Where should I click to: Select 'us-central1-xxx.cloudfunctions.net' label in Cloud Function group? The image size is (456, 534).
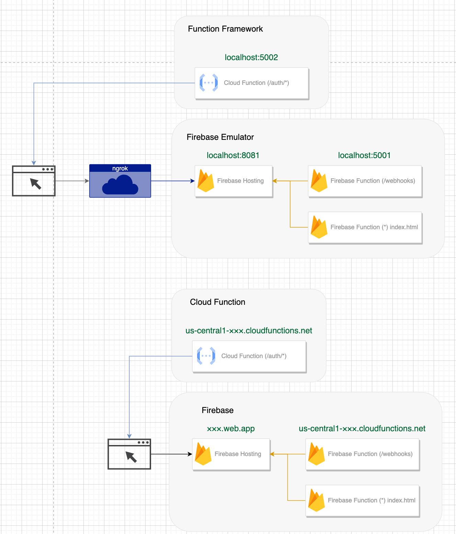coord(249,331)
